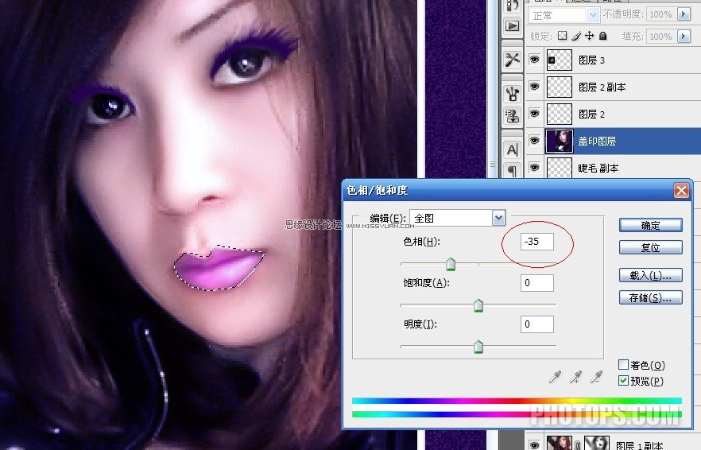
Task: Hide the 图层 2 副本 layer
Action: pyautogui.click(x=534, y=87)
